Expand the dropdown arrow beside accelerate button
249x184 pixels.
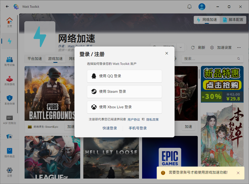[x=181, y=48]
